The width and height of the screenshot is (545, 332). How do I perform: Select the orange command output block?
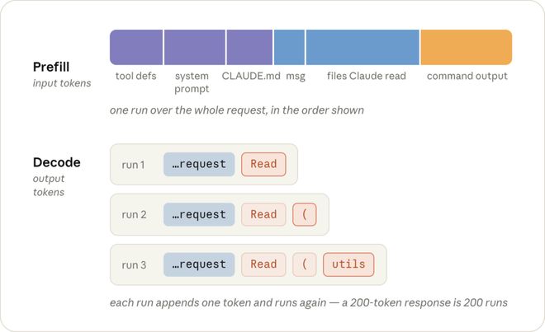(x=466, y=47)
